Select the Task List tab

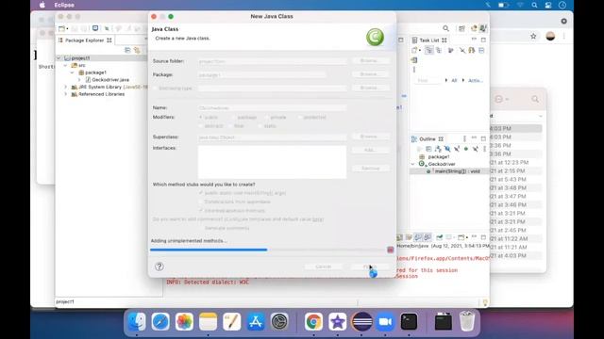[429, 40]
